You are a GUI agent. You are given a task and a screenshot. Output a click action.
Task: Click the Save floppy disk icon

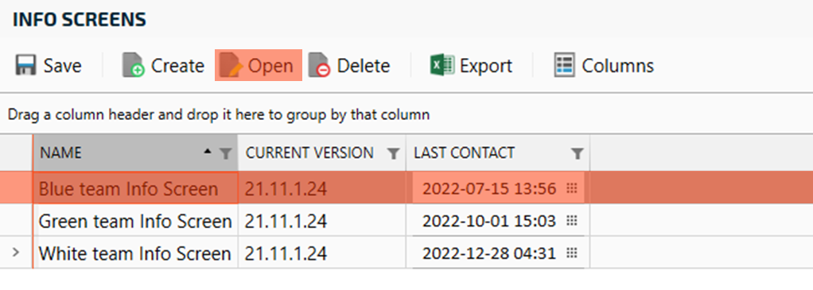(x=26, y=66)
